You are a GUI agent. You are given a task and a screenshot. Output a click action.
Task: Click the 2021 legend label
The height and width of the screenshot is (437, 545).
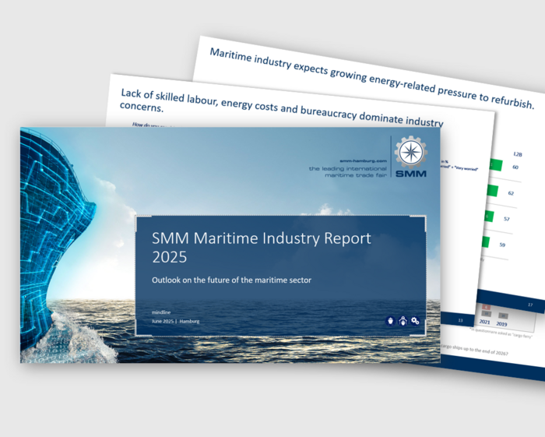[x=484, y=321]
